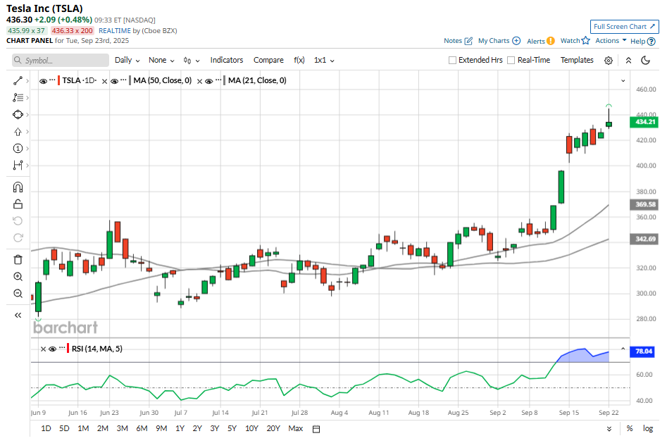Zoom out of the chart
667x448 pixels.
(18, 294)
